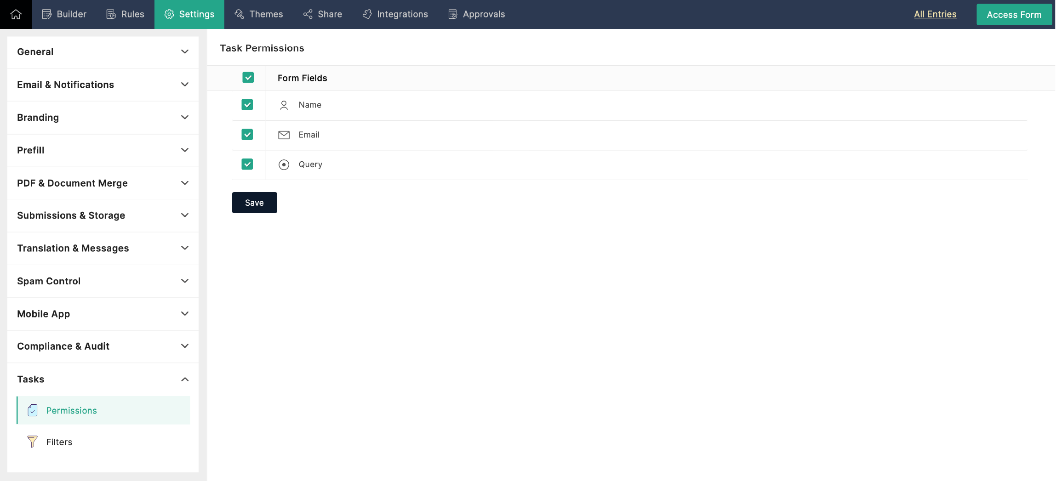Switch to the Approvals tab
The width and height of the screenshot is (1056, 481).
477,14
